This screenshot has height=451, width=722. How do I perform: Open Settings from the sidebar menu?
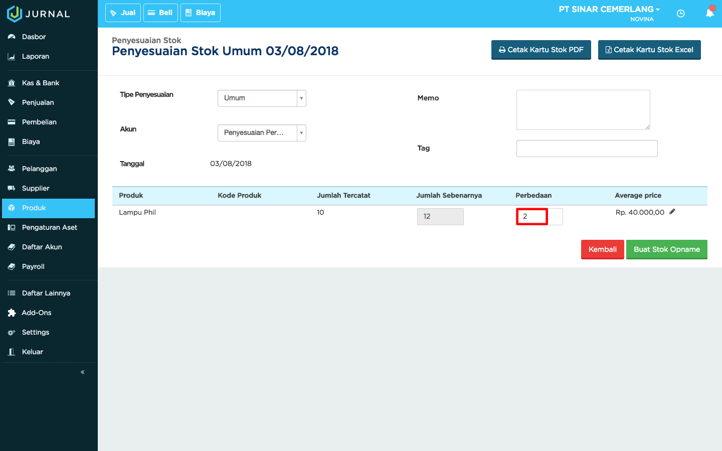point(11,332)
